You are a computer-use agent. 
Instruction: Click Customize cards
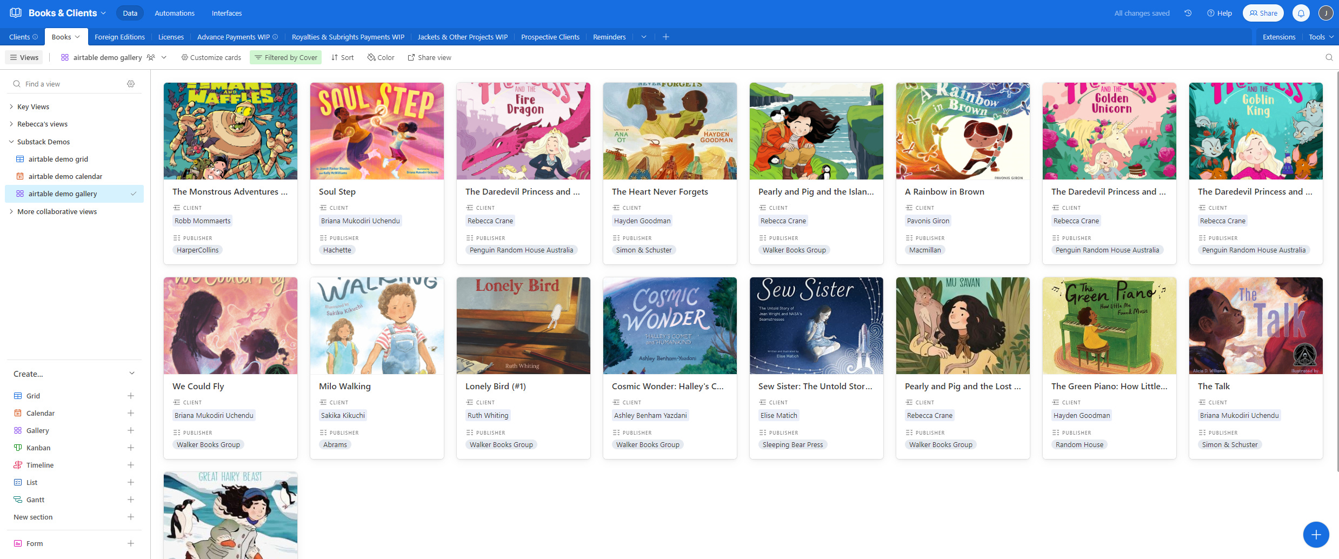pyautogui.click(x=211, y=57)
